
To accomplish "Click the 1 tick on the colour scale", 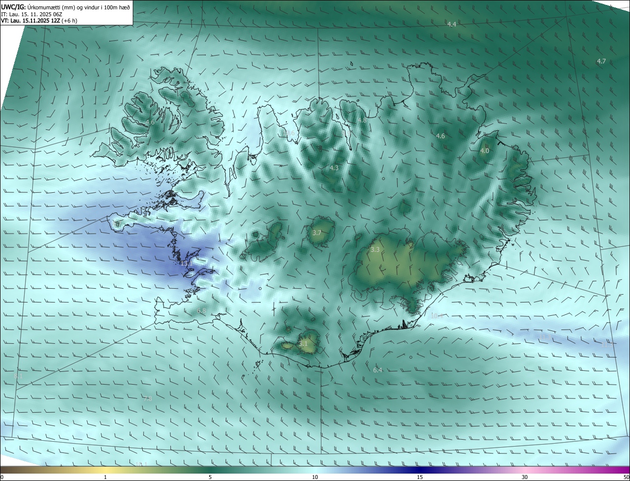I will [x=105, y=477].
